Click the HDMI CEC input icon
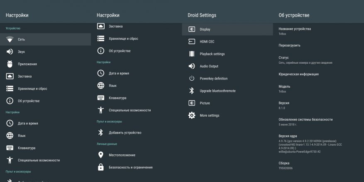The width and height of the screenshot is (364, 182). [192, 41]
